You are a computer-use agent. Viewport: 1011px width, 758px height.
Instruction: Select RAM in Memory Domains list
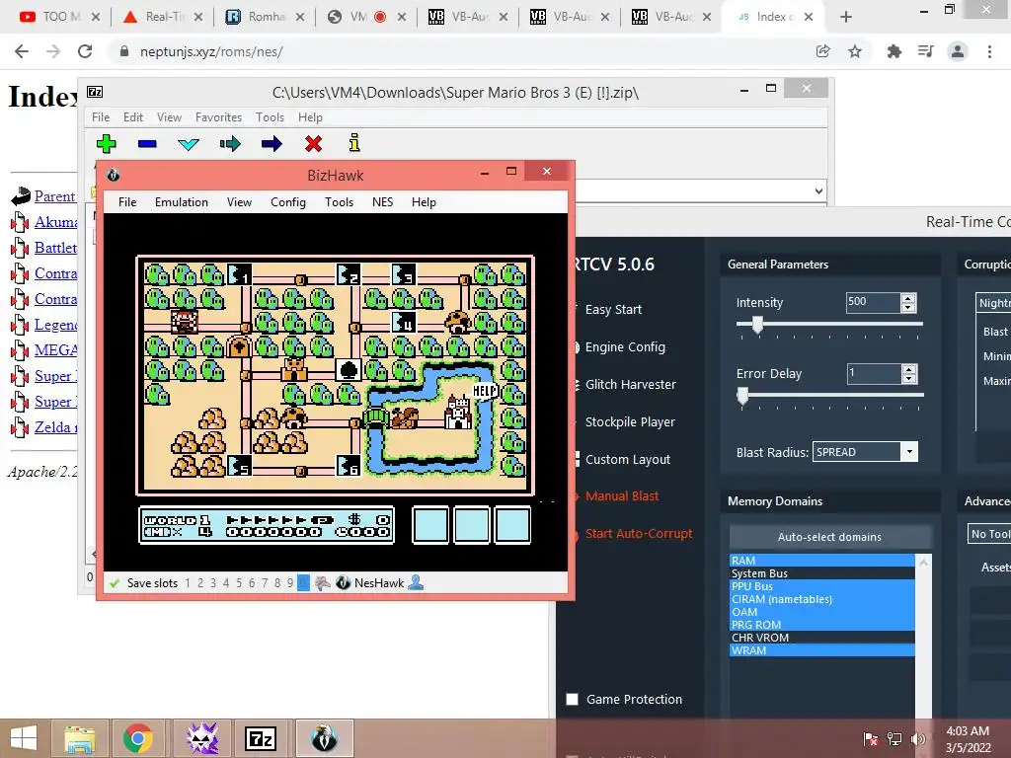click(x=821, y=561)
